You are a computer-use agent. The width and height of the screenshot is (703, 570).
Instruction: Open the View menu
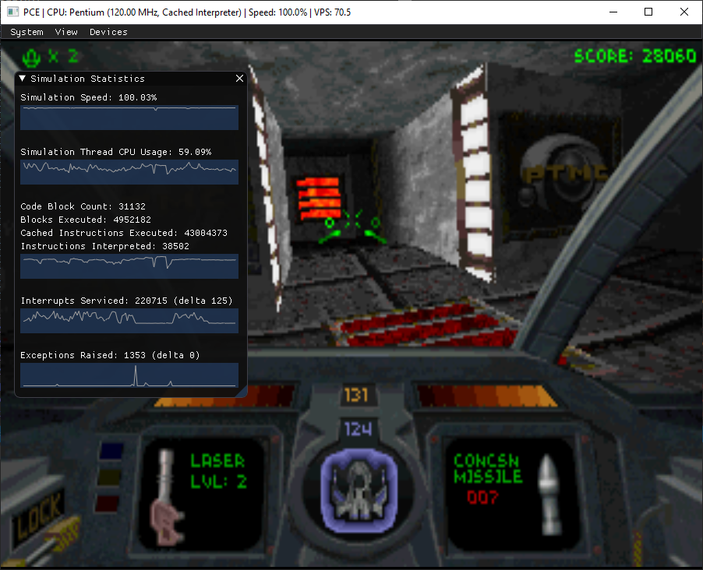point(66,32)
